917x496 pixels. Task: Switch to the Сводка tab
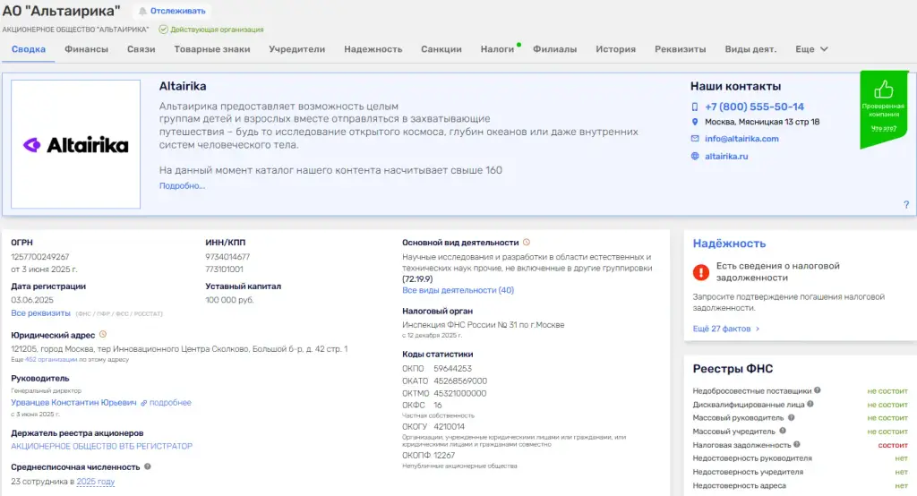(29, 49)
